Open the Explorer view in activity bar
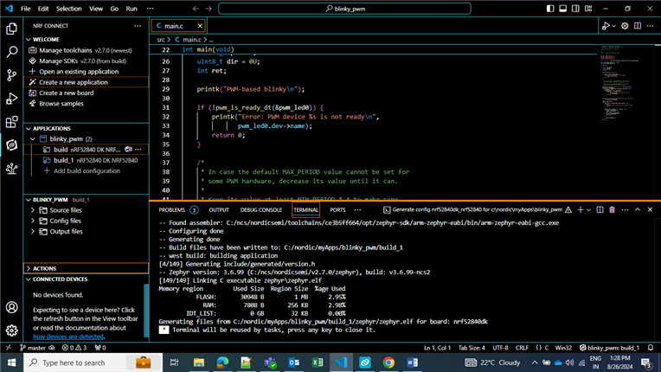 pos(11,29)
